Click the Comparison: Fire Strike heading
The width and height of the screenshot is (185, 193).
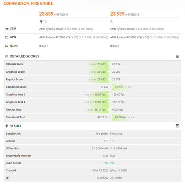tap(28, 4)
